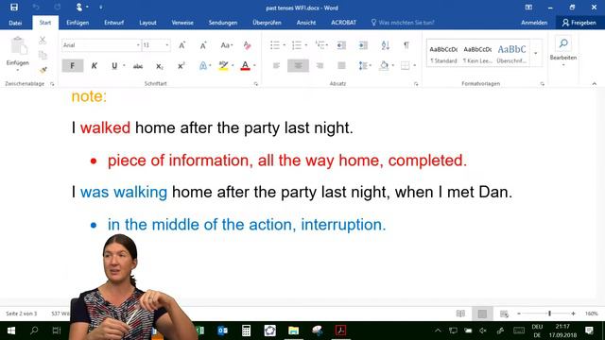Apply subscript formatting

click(x=160, y=66)
